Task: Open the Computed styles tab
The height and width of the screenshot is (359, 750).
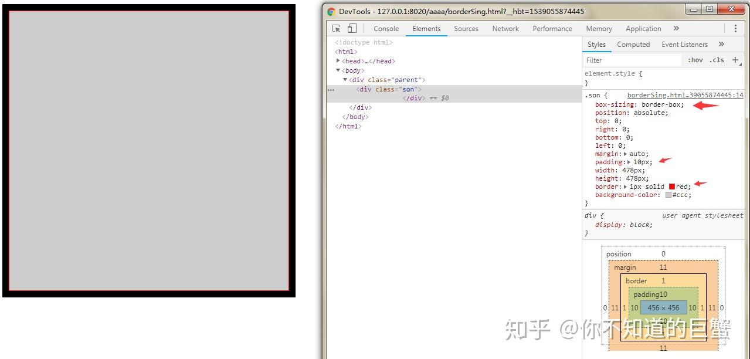Action: click(x=633, y=44)
